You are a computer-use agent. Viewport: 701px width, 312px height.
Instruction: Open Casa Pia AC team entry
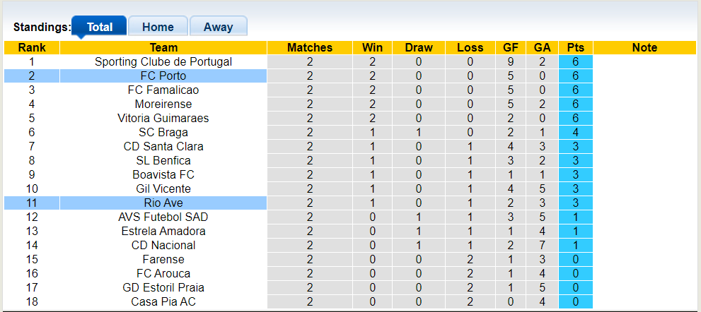[163, 302]
